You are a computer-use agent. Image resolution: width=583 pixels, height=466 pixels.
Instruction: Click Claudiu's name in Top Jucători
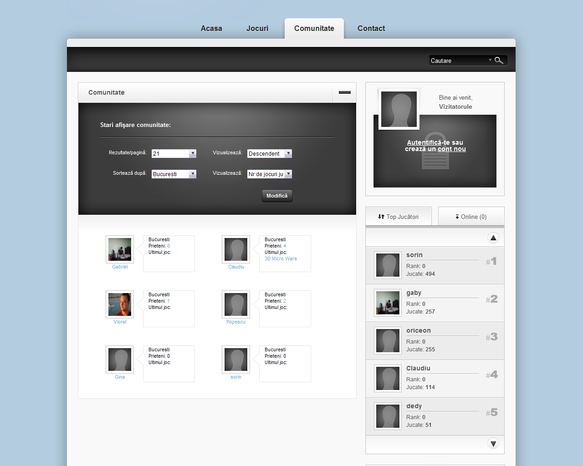coord(418,368)
